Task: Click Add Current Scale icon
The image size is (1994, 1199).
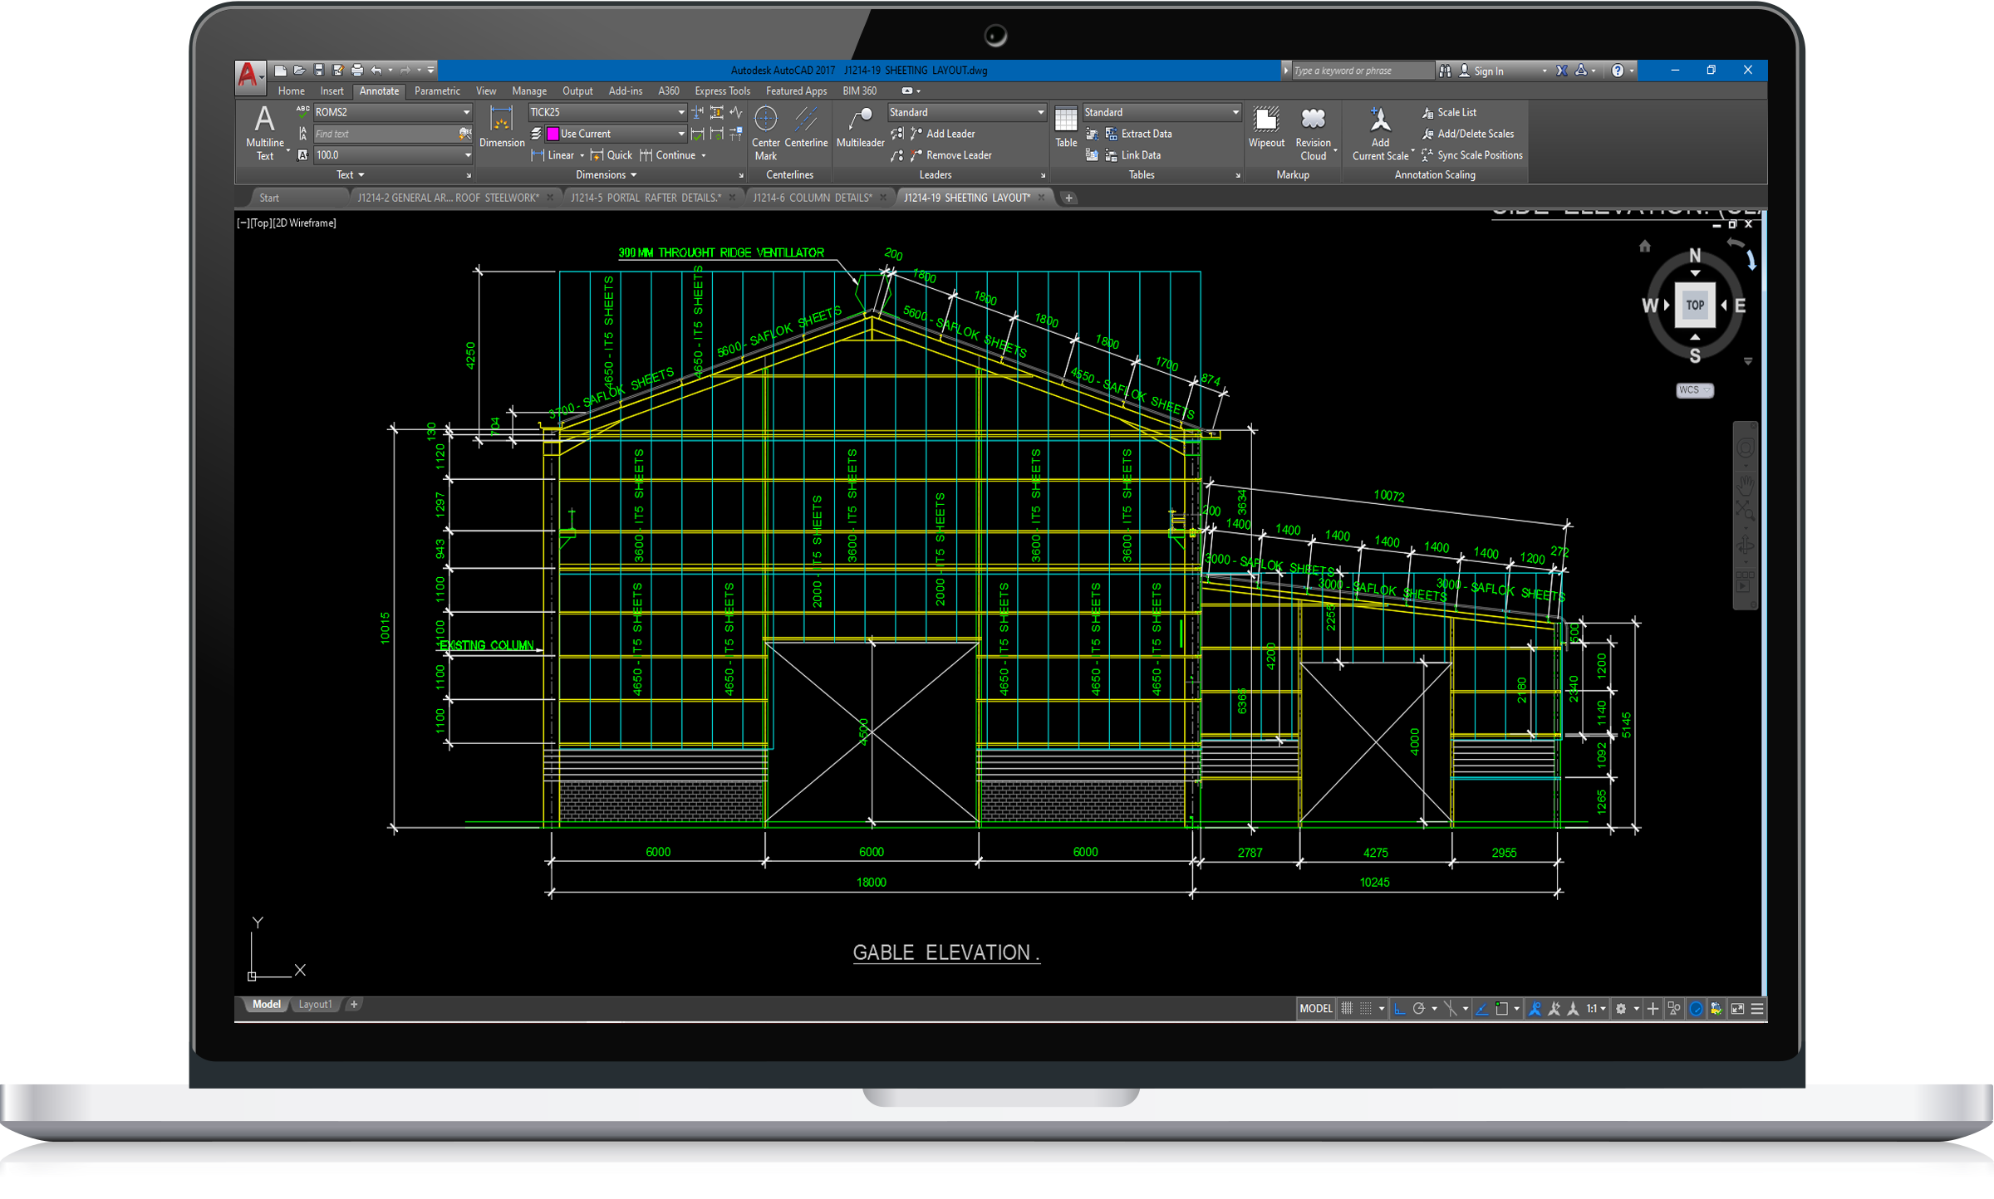Action: point(1380,120)
